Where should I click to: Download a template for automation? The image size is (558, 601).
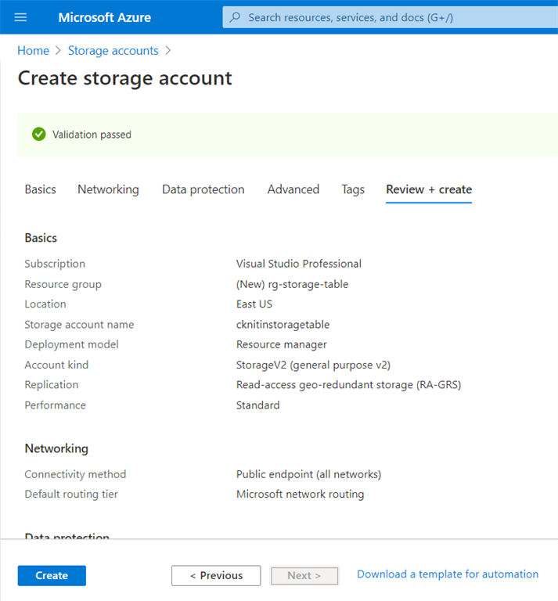(448, 574)
